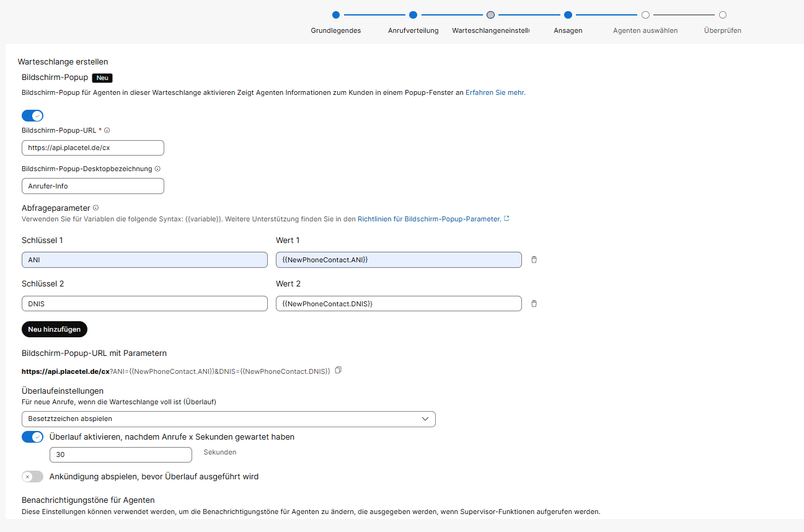This screenshot has width=804, height=532.
Task: Open the Erfahren Sie mehr link
Action: [x=495, y=92]
